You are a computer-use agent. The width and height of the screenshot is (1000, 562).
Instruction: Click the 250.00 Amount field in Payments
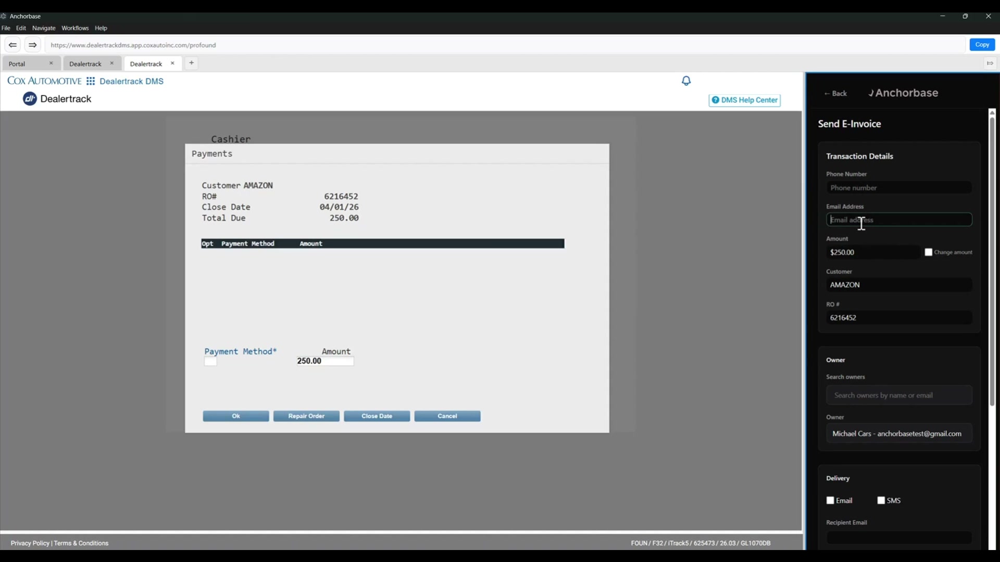[x=325, y=361]
